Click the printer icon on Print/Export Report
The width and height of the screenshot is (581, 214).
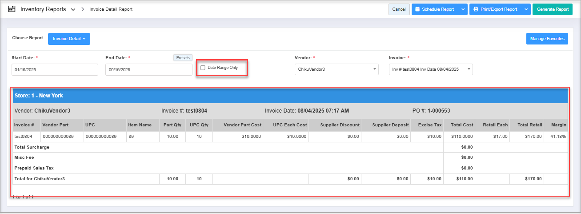pos(475,9)
